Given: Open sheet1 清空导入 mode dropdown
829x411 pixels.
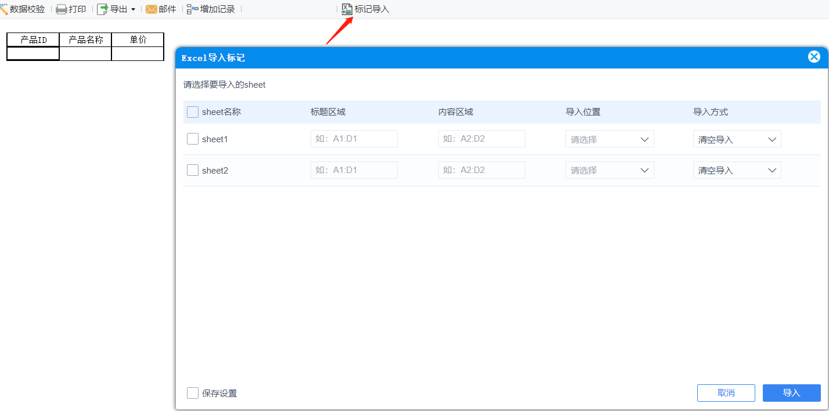Looking at the screenshot, I should click(x=737, y=139).
